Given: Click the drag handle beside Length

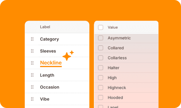Looking at the screenshot, I should point(32,75).
